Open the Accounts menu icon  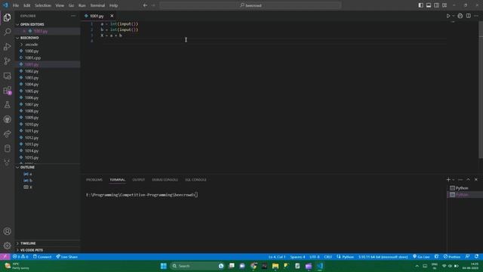click(7, 231)
